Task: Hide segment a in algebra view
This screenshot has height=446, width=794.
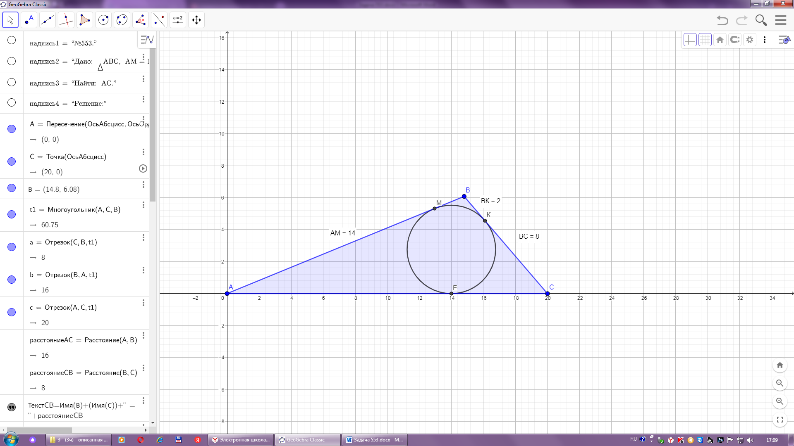Action: pos(12,247)
